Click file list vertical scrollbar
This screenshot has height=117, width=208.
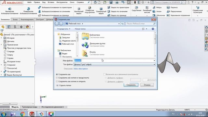pos(155,44)
